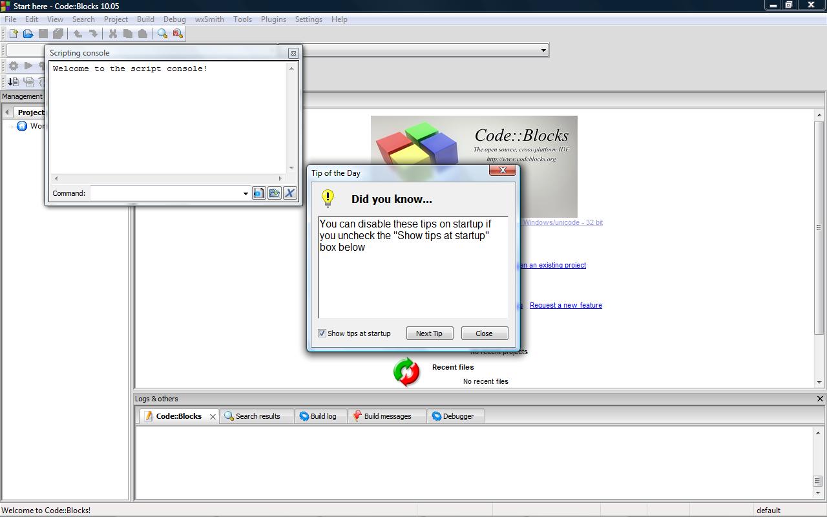Click the log panel scroll down arrow
The width and height of the screenshot is (827, 517).
click(818, 493)
